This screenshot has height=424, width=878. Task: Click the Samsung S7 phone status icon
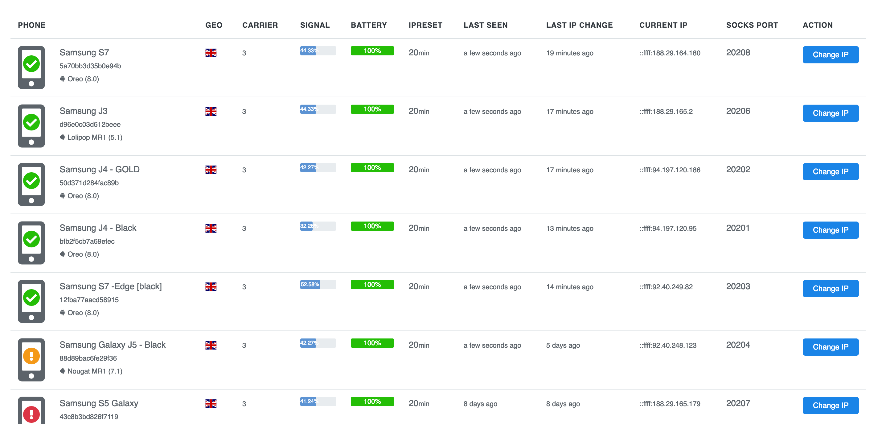point(31,67)
